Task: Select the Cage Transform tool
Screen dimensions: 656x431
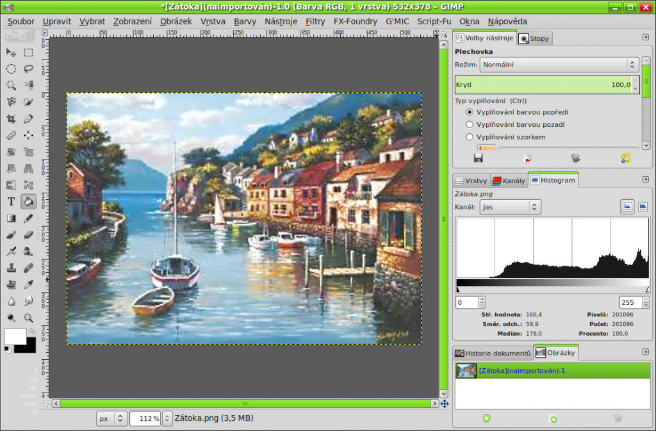Action: (28, 185)
